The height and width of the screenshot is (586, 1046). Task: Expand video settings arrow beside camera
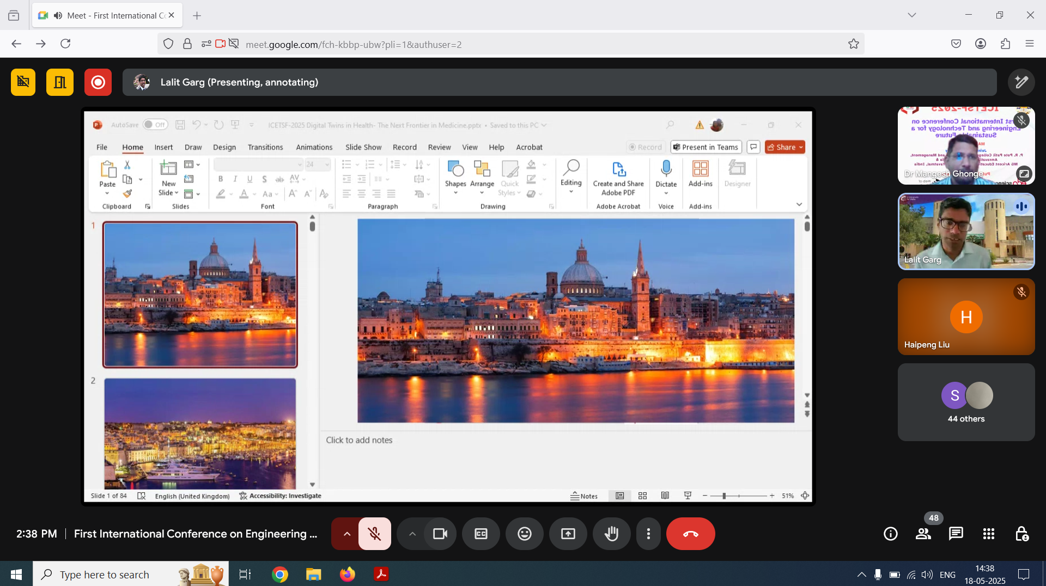(x=412, y=534)
